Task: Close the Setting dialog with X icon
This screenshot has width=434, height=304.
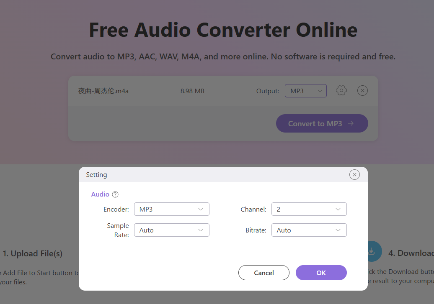Action: point(354,175)
